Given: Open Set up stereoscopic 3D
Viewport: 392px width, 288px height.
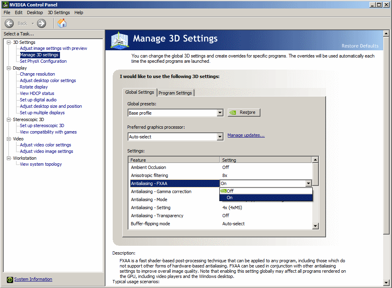Looking at the screenshot, I should 42,125.
